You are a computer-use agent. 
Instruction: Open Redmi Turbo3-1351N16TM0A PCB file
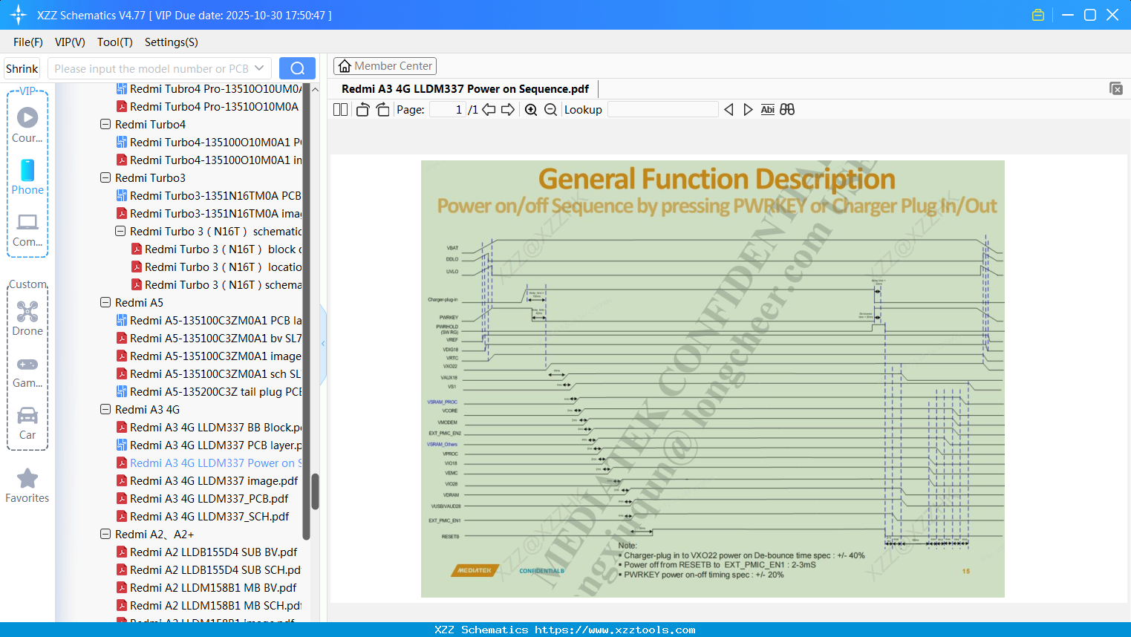click(x=209, y=195)
